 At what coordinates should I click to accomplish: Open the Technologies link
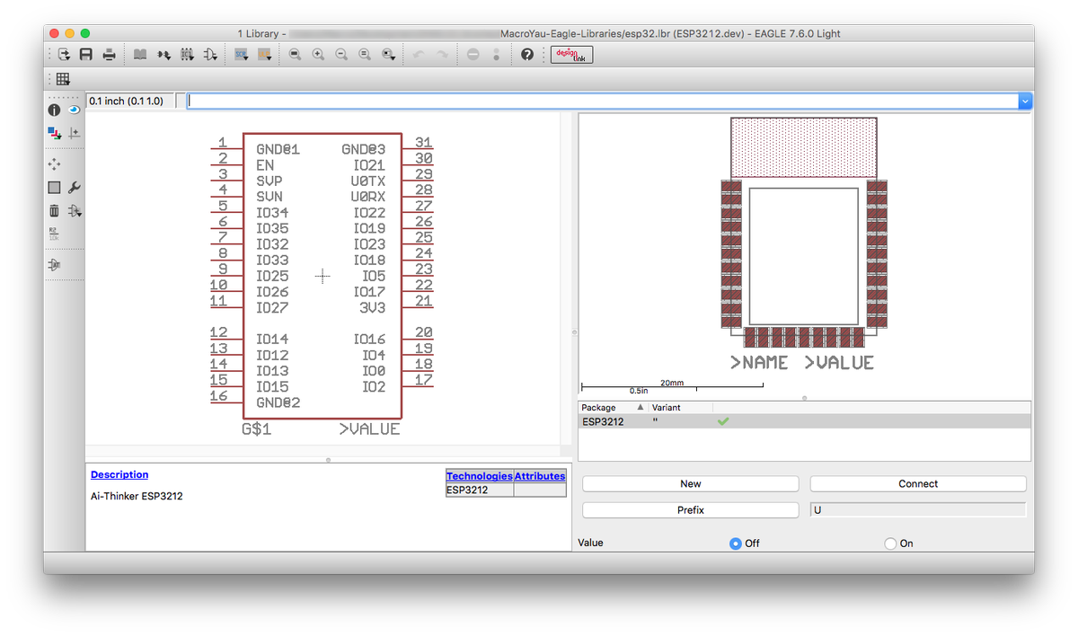(480, 476)
